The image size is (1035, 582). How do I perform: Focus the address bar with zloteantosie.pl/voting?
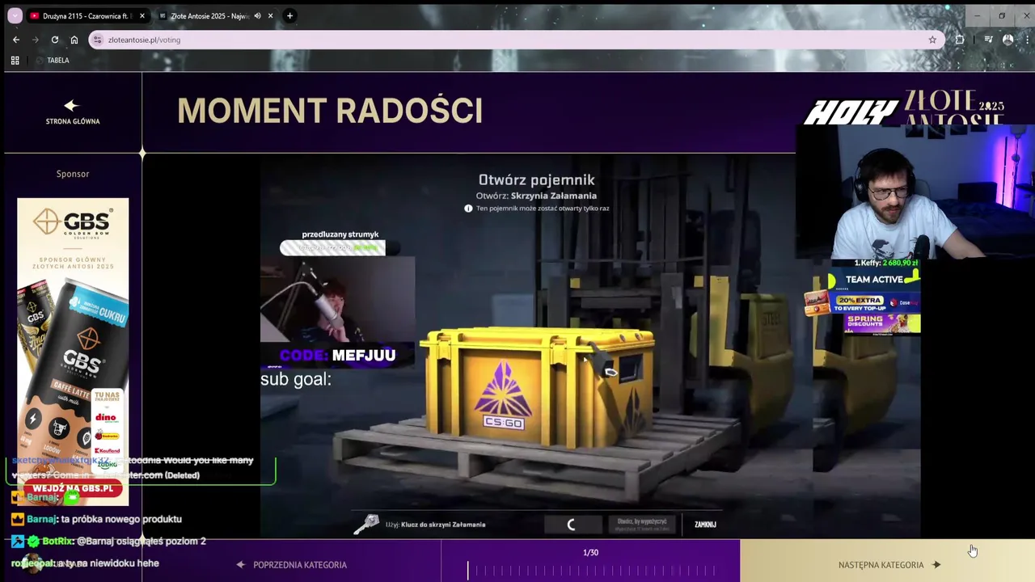click(x=516, y=40)
